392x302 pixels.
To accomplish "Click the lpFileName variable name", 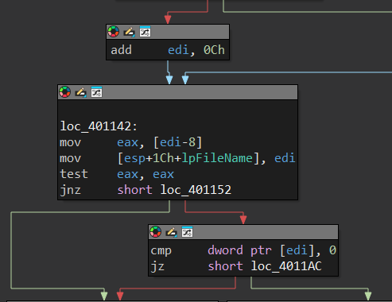I will pyautogui.click(x=217, y=158).
